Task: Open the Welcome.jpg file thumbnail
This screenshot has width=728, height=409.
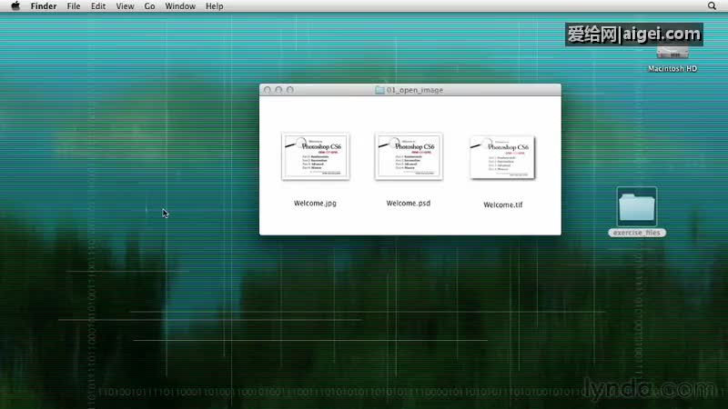Action: point(316,156)
